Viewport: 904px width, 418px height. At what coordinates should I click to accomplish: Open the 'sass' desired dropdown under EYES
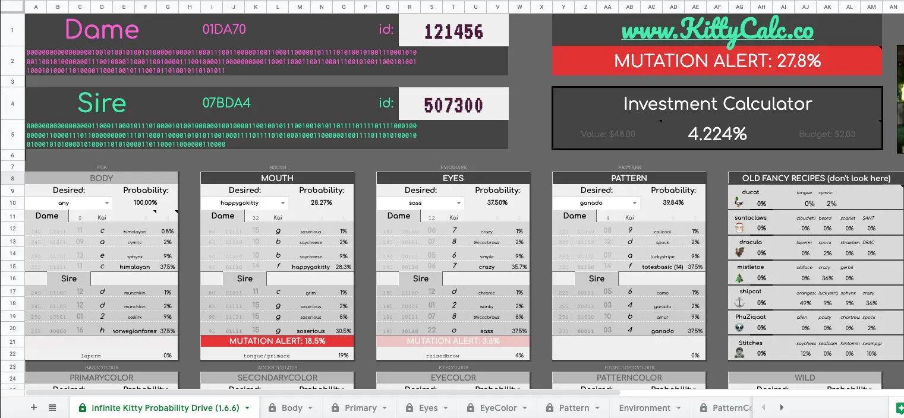pyautogui.click(x=458, y=202)
